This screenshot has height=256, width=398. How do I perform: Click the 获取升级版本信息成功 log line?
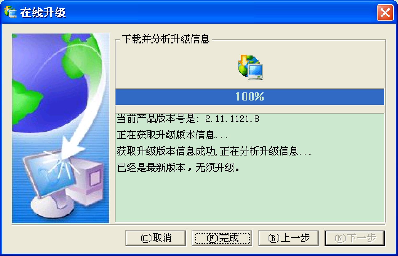tap(214, 151)
